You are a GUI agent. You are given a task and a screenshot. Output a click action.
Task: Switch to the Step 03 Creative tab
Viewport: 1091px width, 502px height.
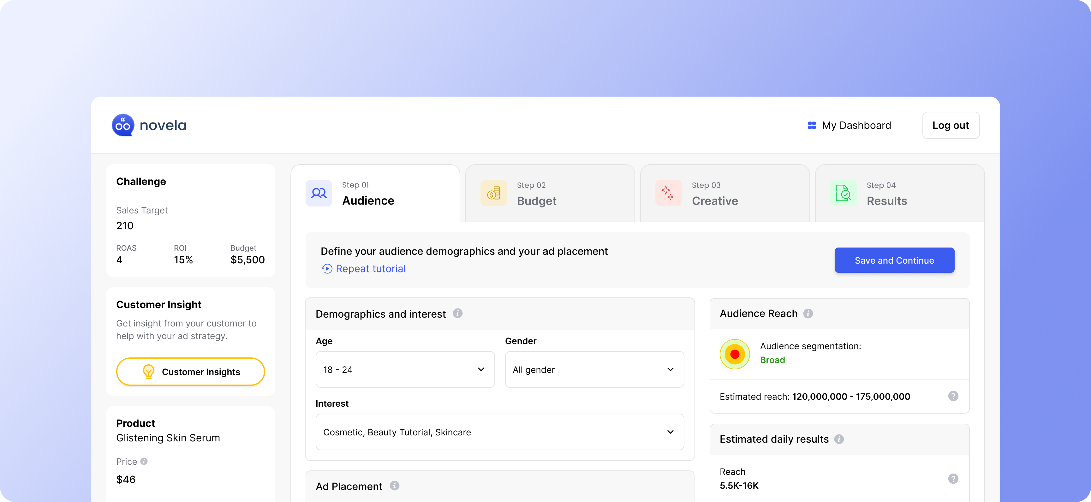click(725, 193)
